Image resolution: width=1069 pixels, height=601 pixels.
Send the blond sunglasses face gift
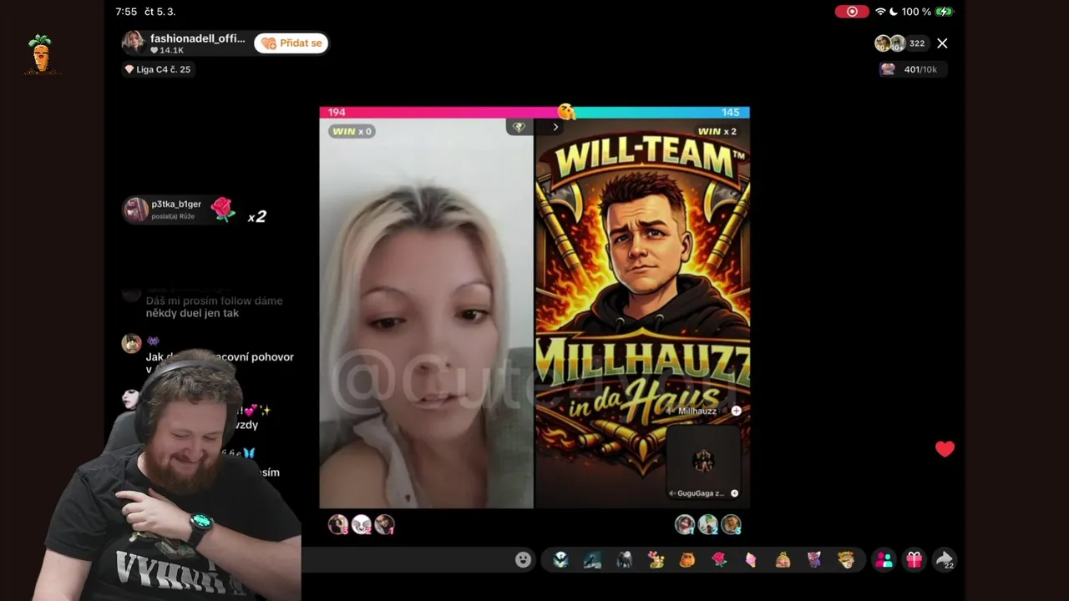point(846,560)
